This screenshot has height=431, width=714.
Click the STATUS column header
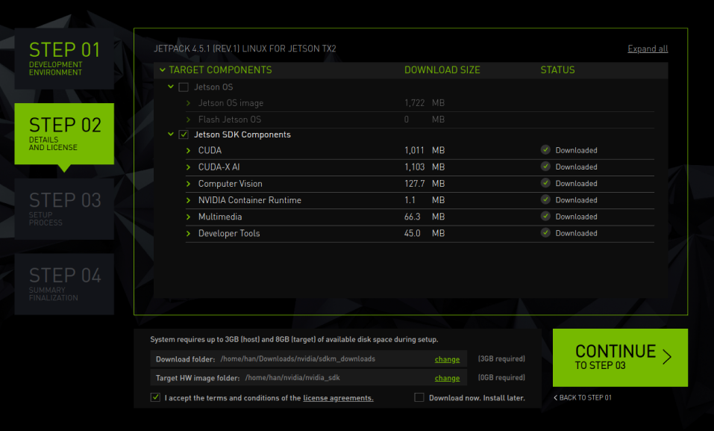click(557, 69)
